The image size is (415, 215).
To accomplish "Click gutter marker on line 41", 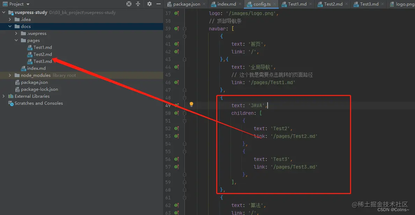I will point(176,44).
